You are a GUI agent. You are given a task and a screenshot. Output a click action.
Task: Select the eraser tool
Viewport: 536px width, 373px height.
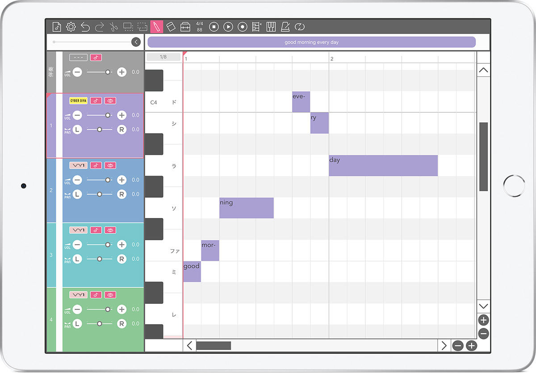pyautogui.click(x=171, y=27)
